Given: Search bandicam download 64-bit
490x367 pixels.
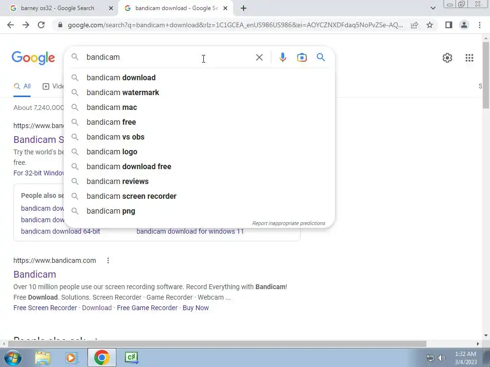Looking at the screenshot, I should pos(60,231).
